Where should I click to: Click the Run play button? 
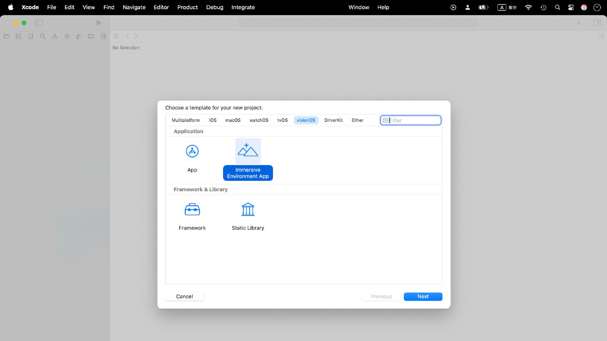click(99, 23)
